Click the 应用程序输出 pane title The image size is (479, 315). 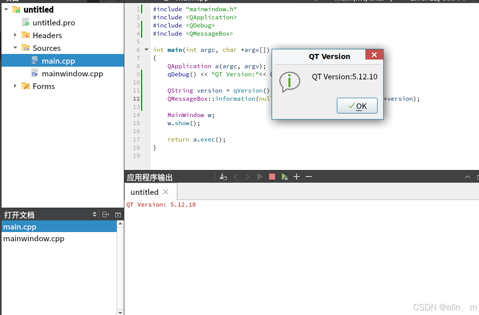(150, 177)
